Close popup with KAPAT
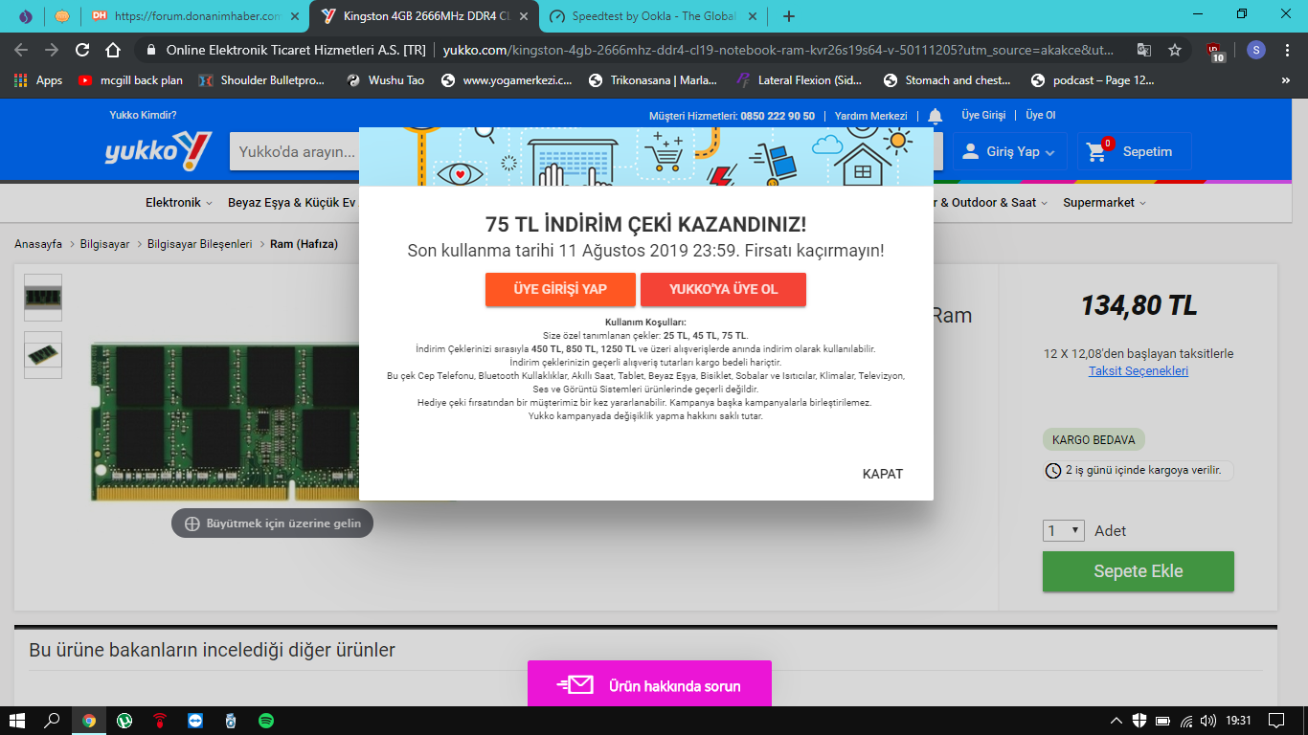 (x=883, y=474)
